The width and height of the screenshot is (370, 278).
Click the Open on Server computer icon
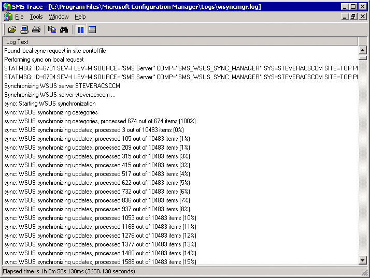[24, 30]
